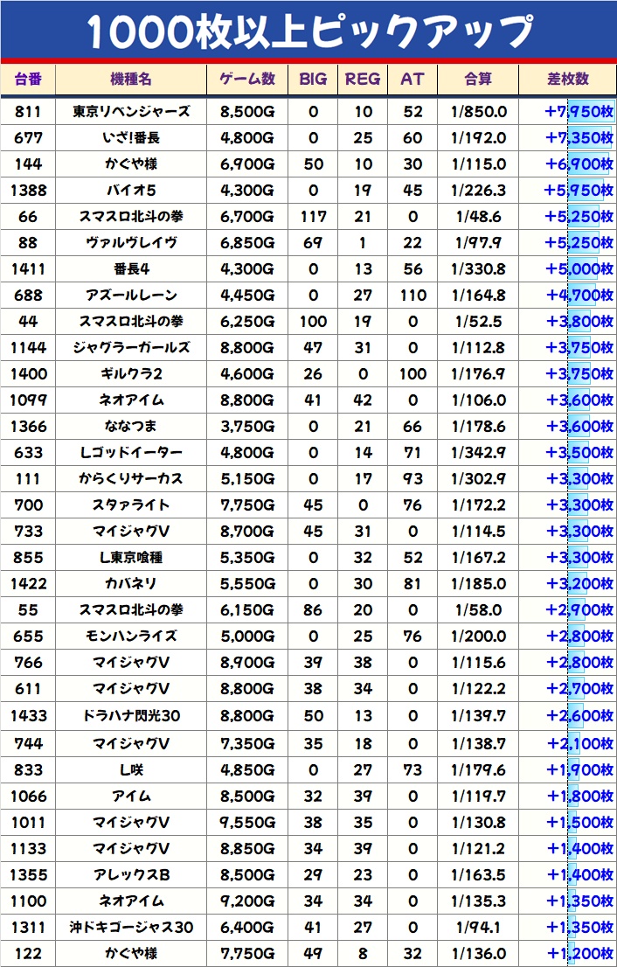Select machine number 677 cell
Viewport: 617px width, 967px height.
tap(28, 138)
